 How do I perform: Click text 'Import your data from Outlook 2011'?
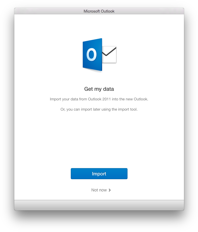pos(80,99)
